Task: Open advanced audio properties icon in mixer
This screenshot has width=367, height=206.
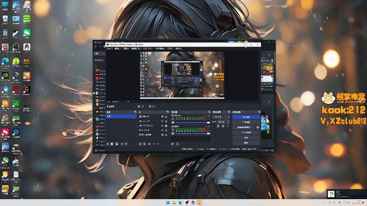Action: coord(172,144)
